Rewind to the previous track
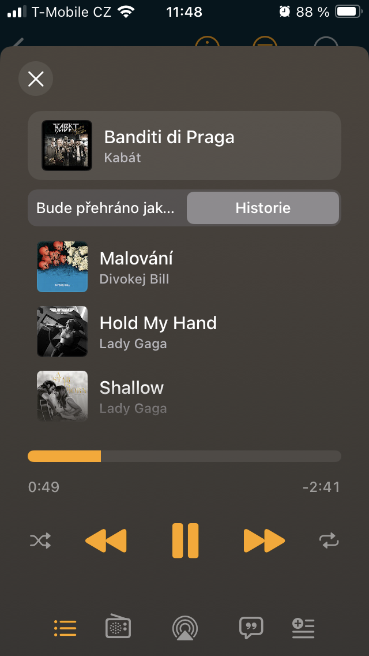Screen dimensions: 369x656 106,541
